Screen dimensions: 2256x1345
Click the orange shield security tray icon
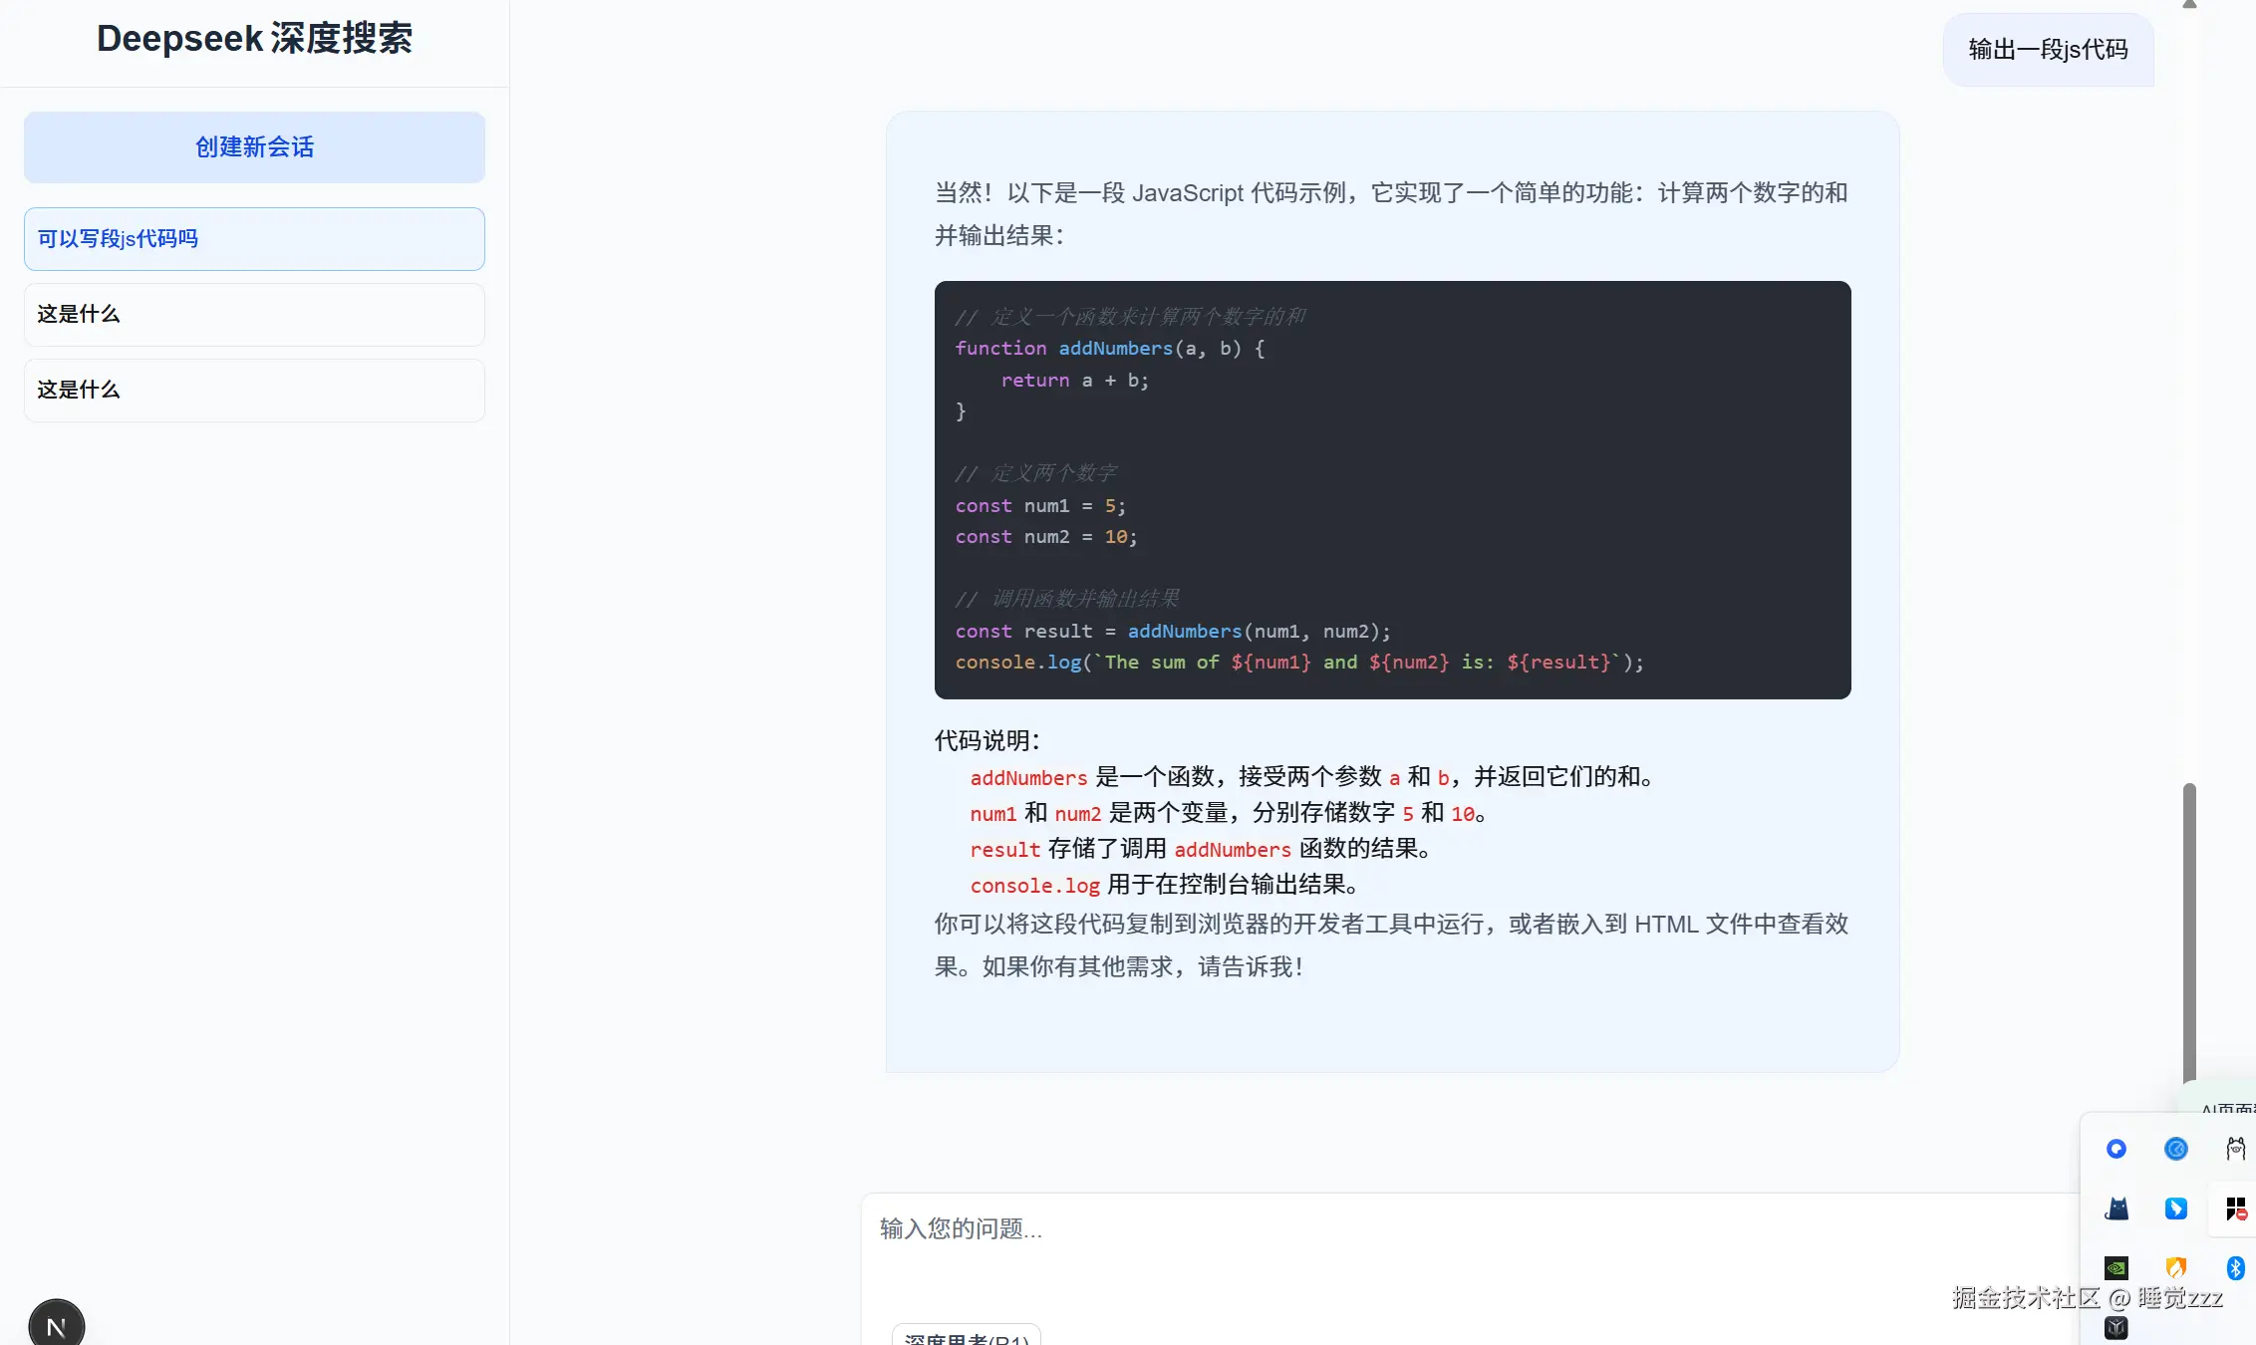(2176, 1268)
